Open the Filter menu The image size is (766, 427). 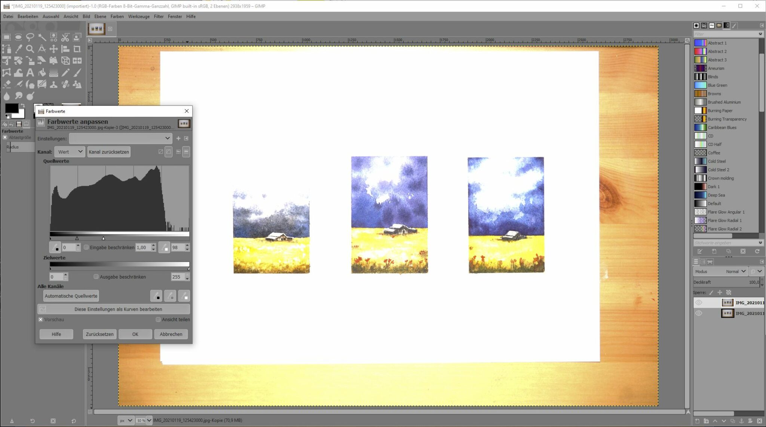(x=159, y=16)
